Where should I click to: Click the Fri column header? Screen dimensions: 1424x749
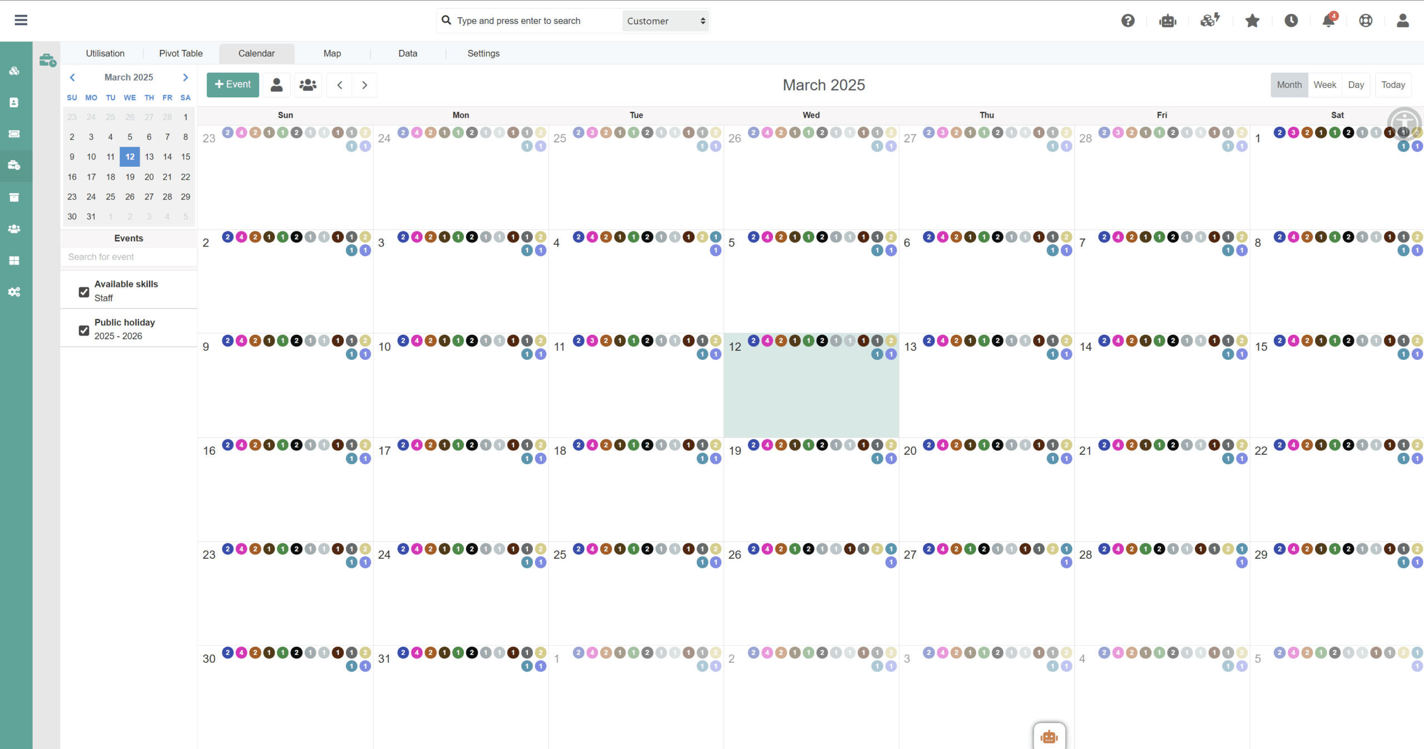[1161, 115]
